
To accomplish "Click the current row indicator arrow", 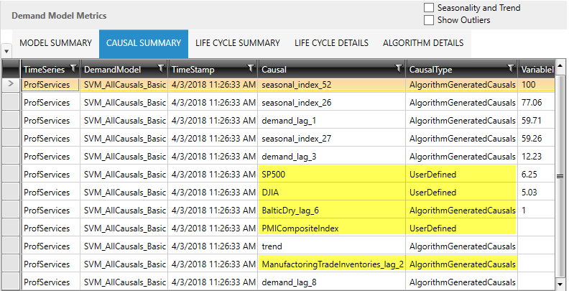I will click(x=10, y=85).
